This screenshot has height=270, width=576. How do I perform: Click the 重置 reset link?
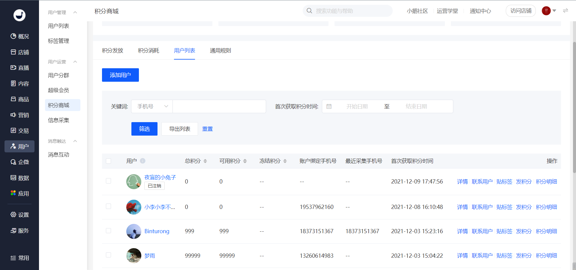point(207,129)
